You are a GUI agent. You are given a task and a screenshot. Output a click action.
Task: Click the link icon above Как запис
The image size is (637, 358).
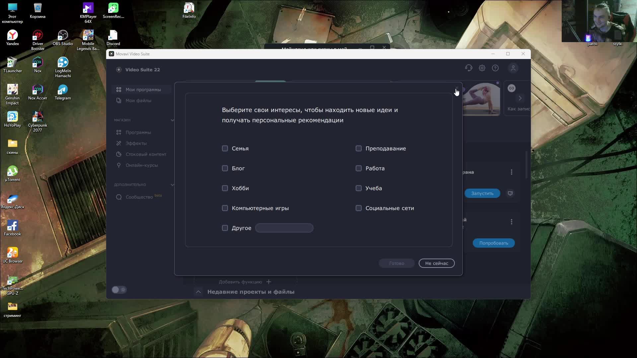(x=511, y=88)
